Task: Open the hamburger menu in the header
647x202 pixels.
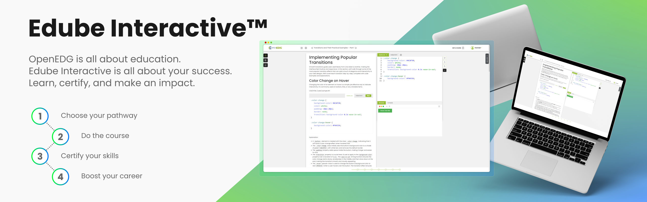Action: pyautogui.click(x=301, y=48)
